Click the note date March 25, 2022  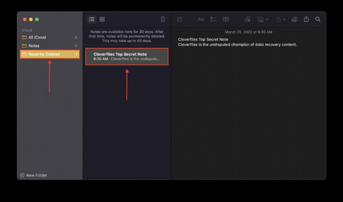249,32
